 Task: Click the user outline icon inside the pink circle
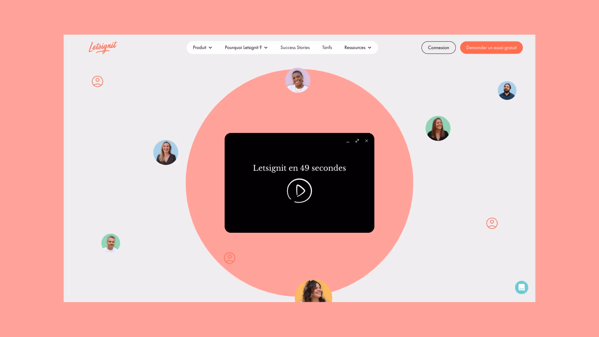230,258
